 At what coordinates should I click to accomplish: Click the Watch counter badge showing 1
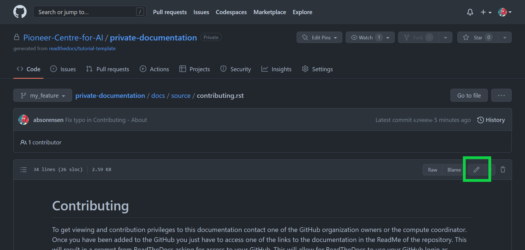(379, 37)
